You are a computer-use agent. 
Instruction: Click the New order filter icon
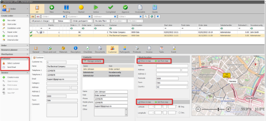pos(52,8)
